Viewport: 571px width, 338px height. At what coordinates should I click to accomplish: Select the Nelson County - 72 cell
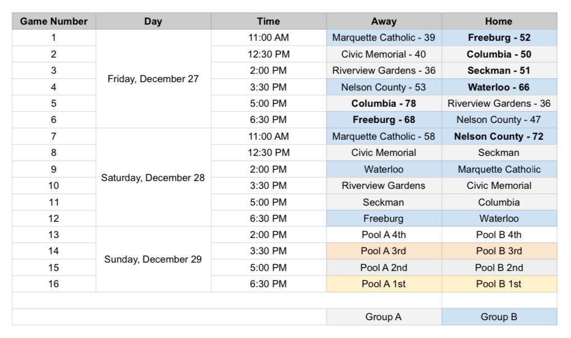point(499,136)
